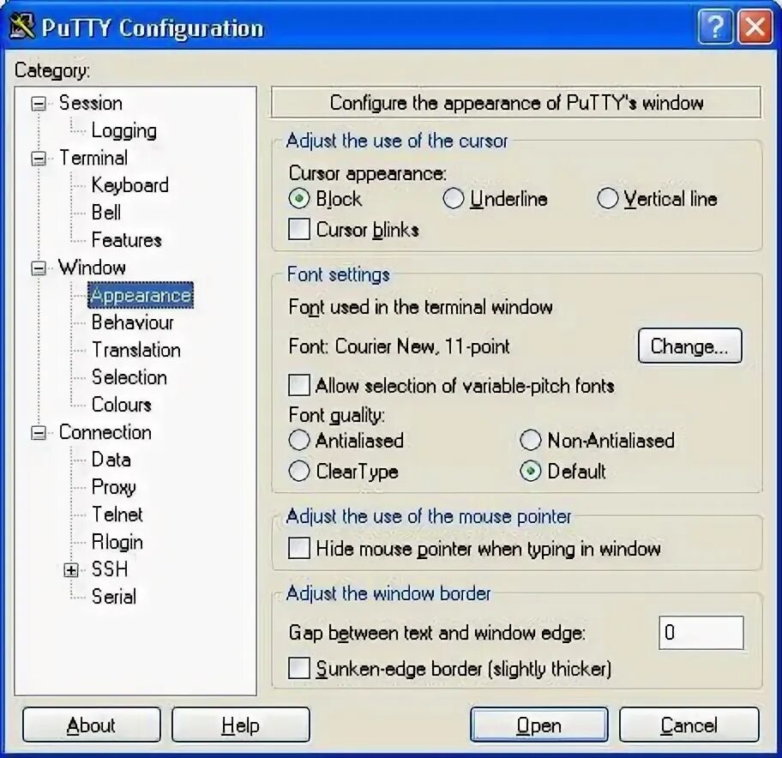Collapse the Session tree node
Screen dimensions: 782x758
pos(39,104)
